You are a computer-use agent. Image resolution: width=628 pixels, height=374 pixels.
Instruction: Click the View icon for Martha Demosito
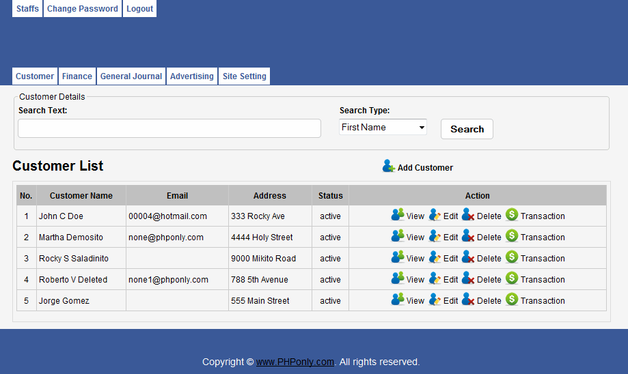tap(397, 236)
